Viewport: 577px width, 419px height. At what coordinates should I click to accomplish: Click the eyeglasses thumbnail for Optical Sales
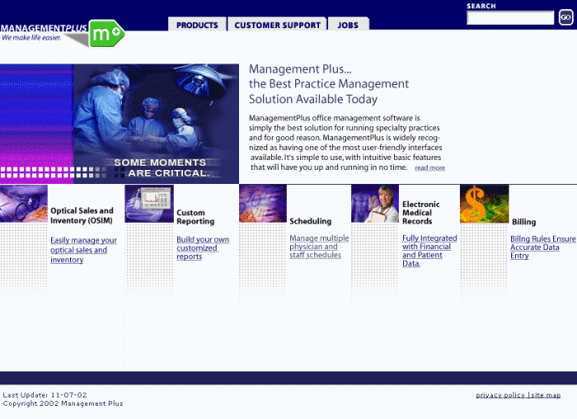click(x=24, y=204)
